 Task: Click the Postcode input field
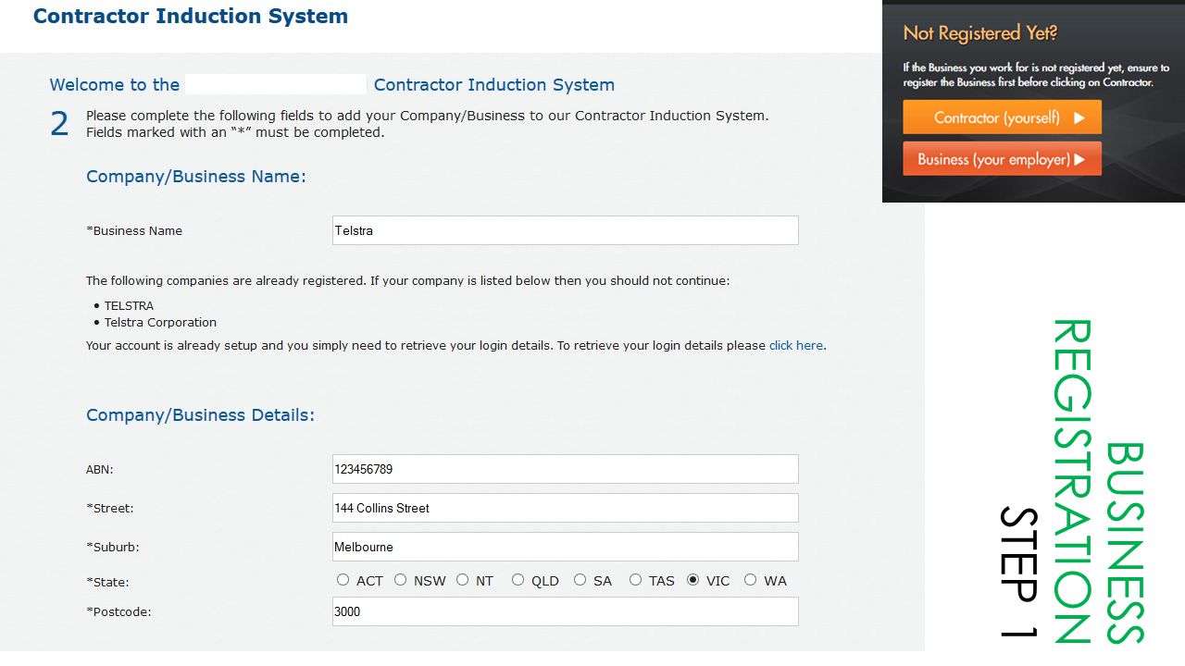565,611
